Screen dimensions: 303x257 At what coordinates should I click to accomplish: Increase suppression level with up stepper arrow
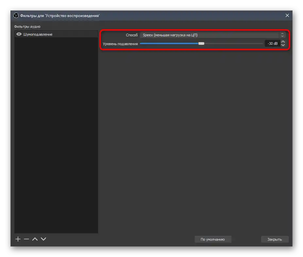coord(283,42)
